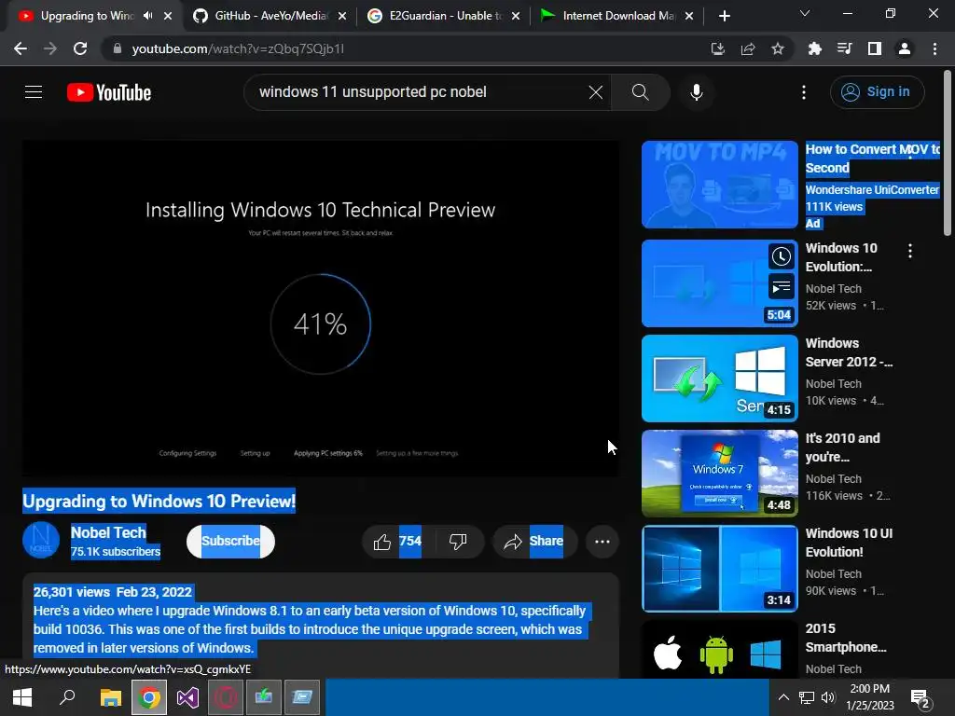Click the page vertical scrollbar
The height and width of the screenshot is (716, 955).
coord(948,152)
